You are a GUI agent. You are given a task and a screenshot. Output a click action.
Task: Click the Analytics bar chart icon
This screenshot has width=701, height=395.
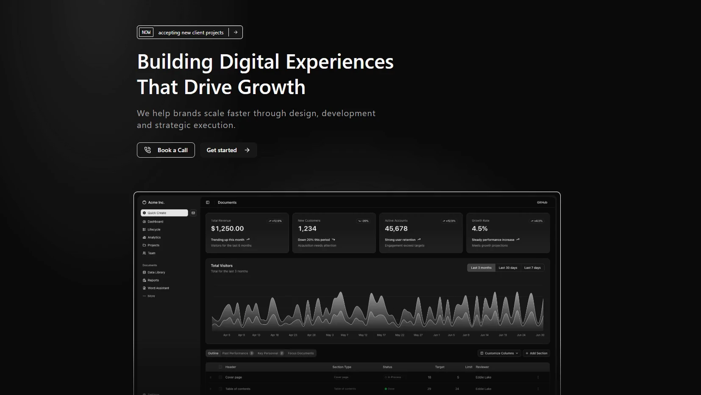coord(144,237)
